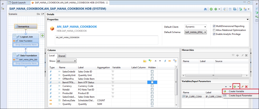Image resolution: width=259 pixels, height=109 pixels.
Task: Select the Quick Launch tab
Action: pos(17,3)
